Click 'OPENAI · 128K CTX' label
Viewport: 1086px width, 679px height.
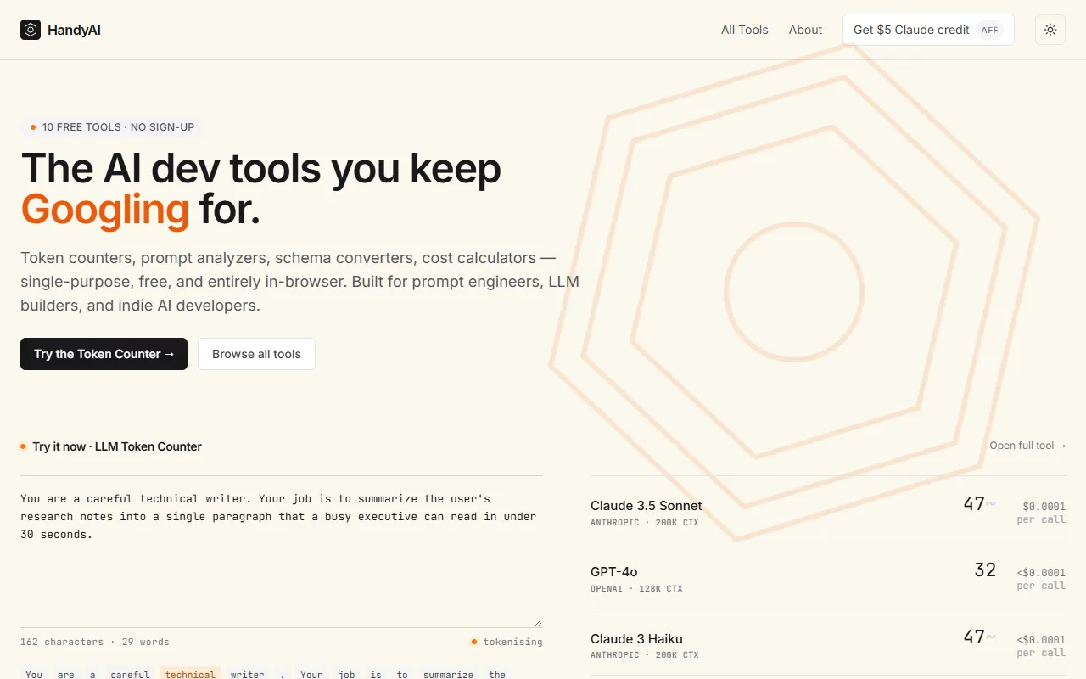(x=636, y=589)
